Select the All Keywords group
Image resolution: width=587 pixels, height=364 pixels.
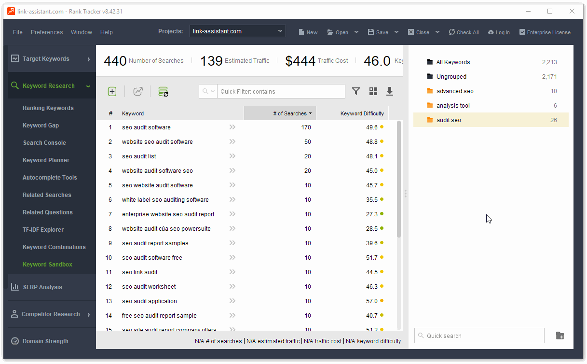[491, 62]
